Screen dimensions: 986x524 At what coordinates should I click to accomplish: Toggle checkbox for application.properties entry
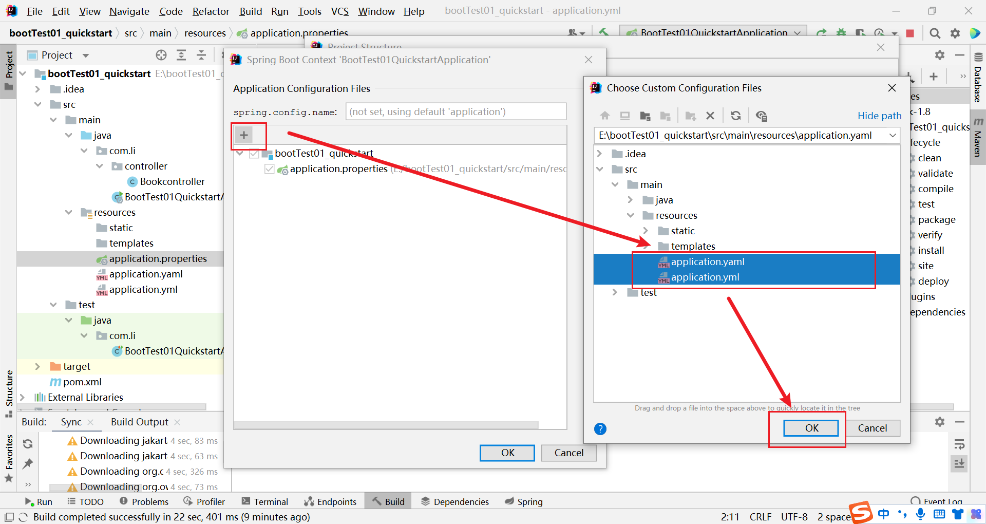269,169
